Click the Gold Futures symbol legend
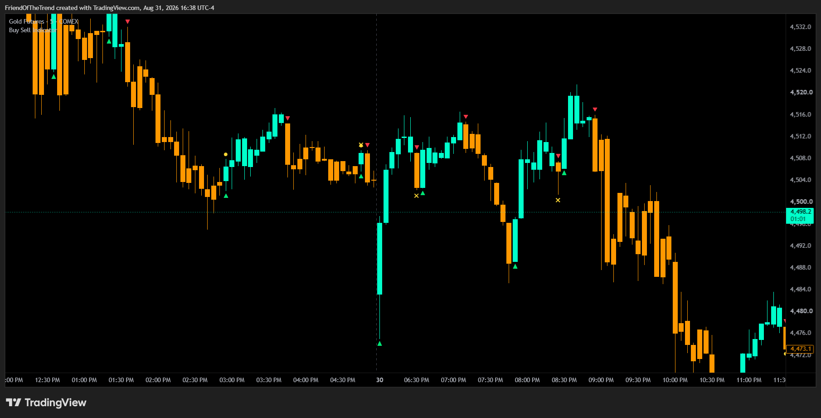The image size is (821, 418). (44, 21)
